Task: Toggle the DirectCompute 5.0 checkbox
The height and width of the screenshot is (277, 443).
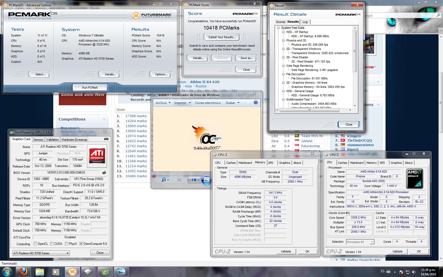Action: [x=81, y=244]
